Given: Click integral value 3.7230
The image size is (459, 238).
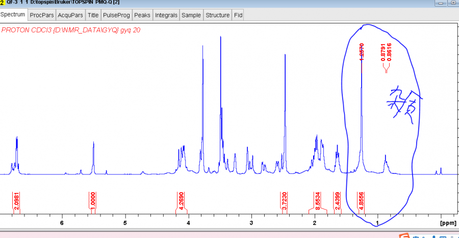Looking at the screenshot, I should tap(284, 201).
